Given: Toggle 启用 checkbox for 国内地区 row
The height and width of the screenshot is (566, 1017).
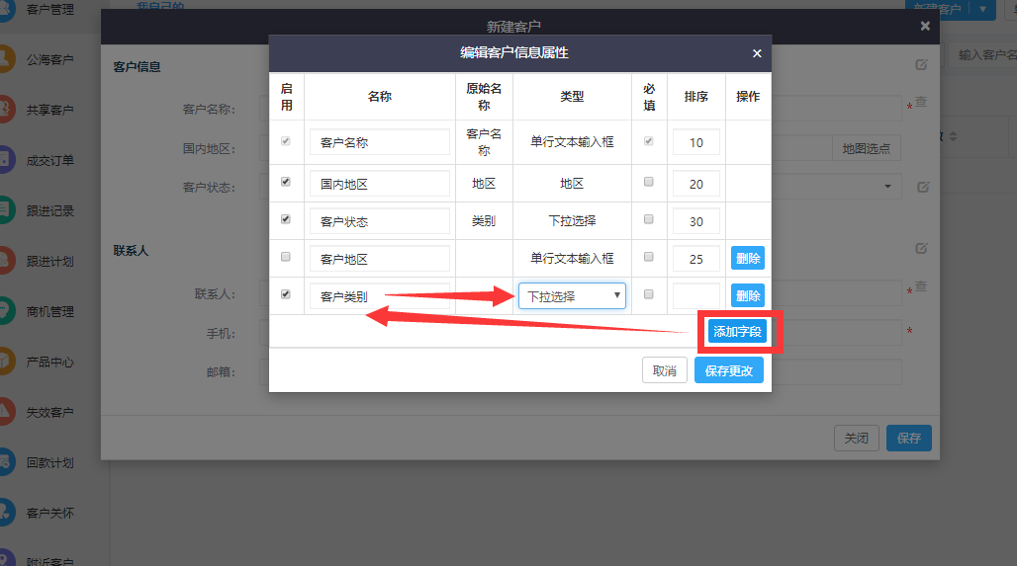Looking at the screenshot, I should coord(285,182).
